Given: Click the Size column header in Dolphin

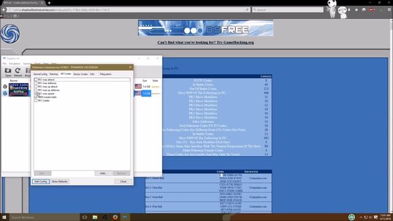Looking at the screenshot, I should [x=145, y=80].
